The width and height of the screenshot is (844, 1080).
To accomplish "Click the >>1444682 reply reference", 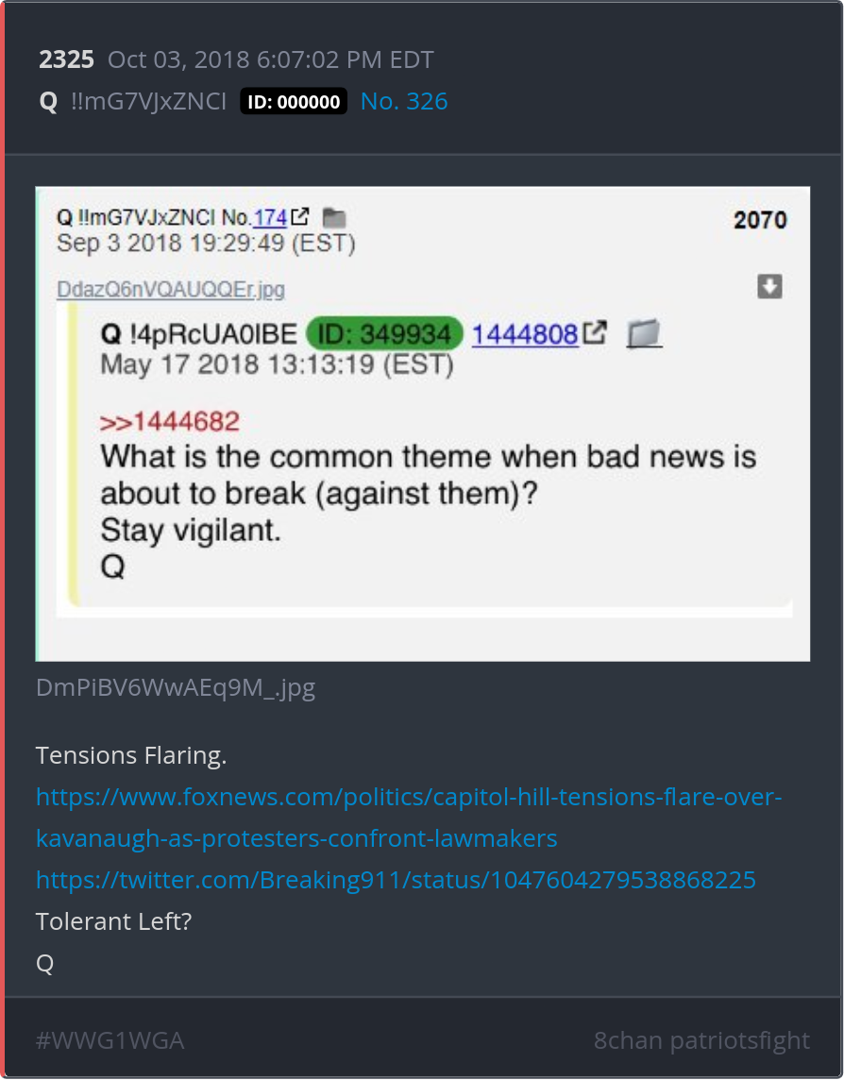I will pos(170,421).
